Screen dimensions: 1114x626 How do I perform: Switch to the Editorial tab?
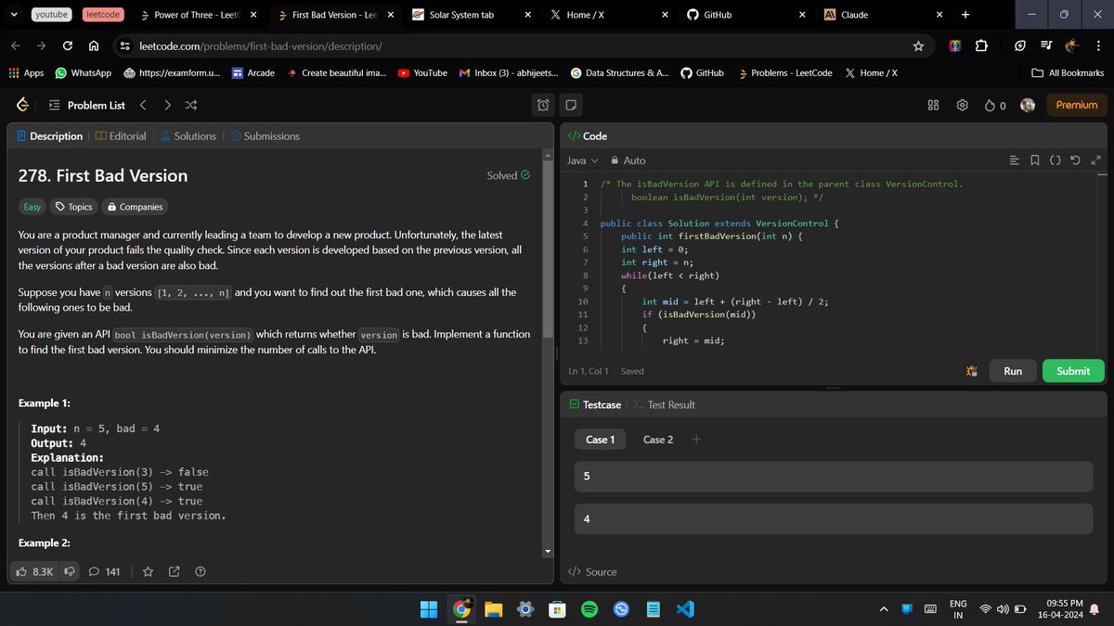121,136
